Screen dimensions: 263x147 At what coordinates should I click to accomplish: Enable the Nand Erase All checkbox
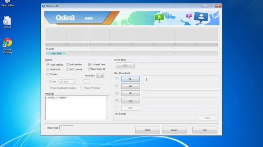89,69
